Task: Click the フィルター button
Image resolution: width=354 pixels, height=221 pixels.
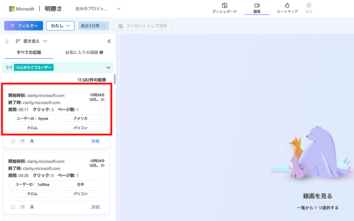Action: click(24, 26)
